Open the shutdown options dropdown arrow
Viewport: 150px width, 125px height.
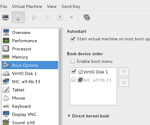72,17
